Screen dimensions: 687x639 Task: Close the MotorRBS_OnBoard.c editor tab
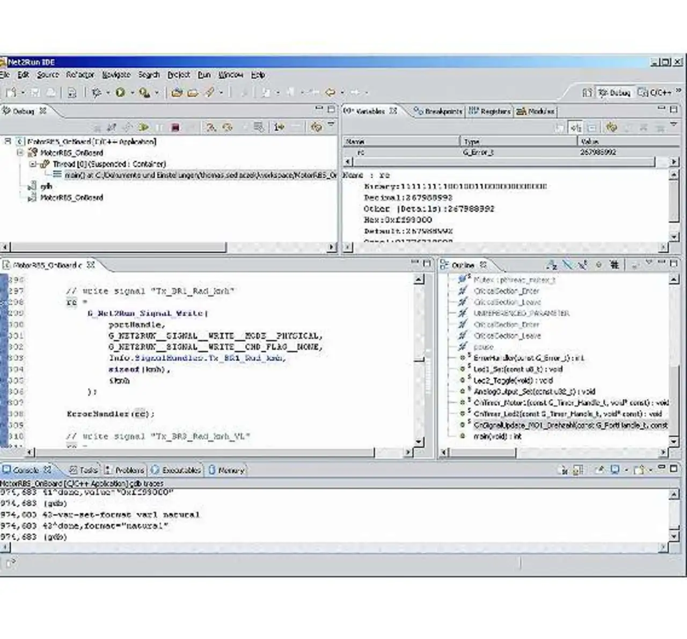(91, 265)
